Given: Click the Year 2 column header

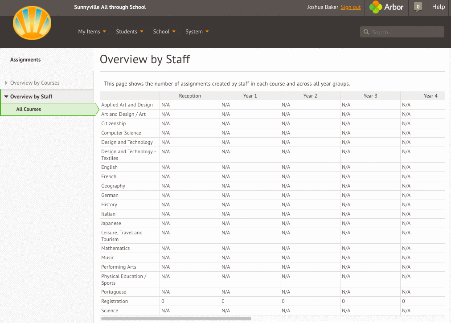Looking at the screenshot, I should pyautogui.click(x=310, y=96).
